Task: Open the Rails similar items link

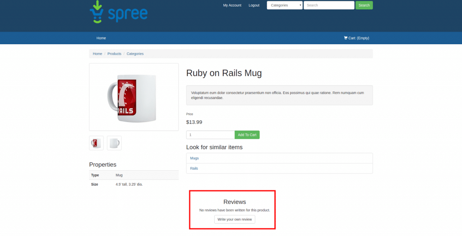Action: point(194,168)
